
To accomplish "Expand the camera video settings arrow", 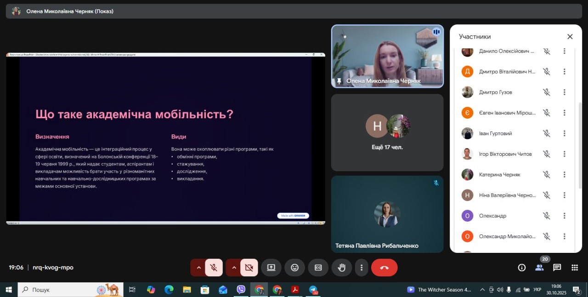I will [x=234, y=268].
